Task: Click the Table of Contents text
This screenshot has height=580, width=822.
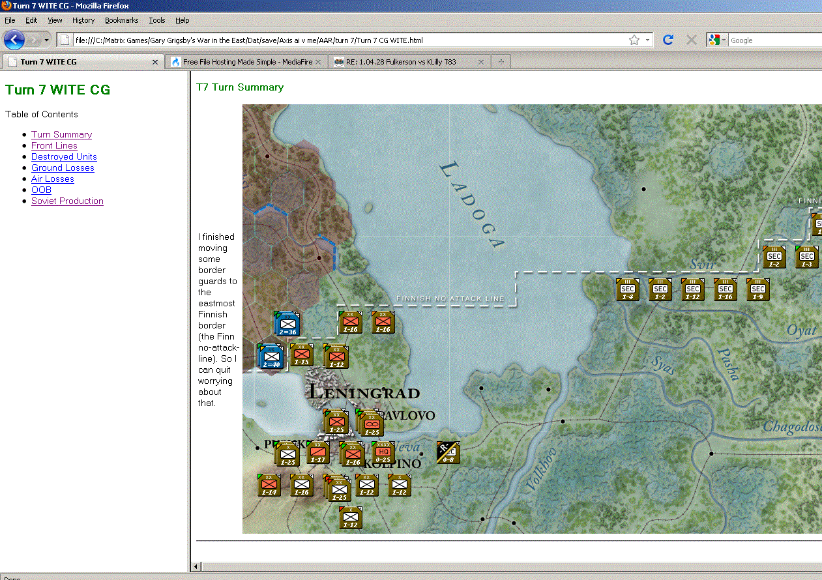Action: pos(42,114)
